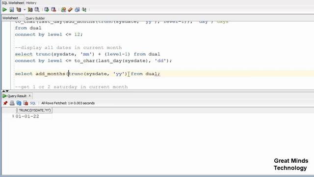Click the "select trunc(sysdate, 'mm')" line

tap(87, 54)
